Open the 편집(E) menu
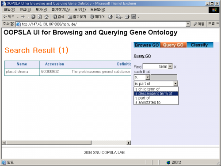The height and width of the screenshot is (166, 221). (x=25, y=10)
